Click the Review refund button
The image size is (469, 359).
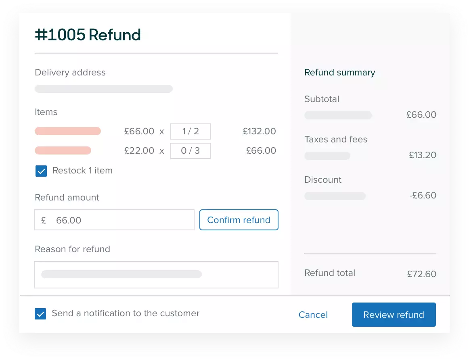pos(394,315)
